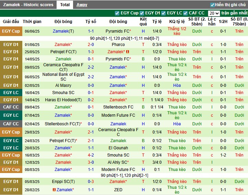Click the EGY LC league cell on 16/04/25
Viewport: 248px width, 195px height.
(x=11, y=93)
